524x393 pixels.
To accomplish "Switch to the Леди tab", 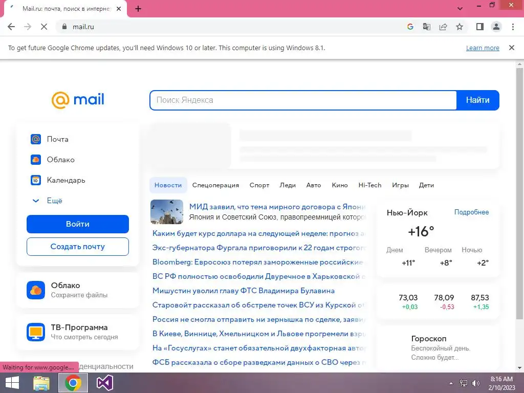I will (x=288, y=185).
